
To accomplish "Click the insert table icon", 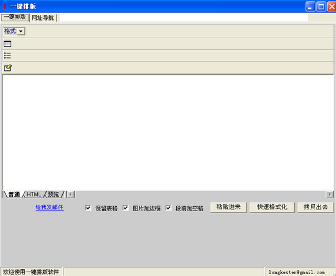I will click(7, 44).
